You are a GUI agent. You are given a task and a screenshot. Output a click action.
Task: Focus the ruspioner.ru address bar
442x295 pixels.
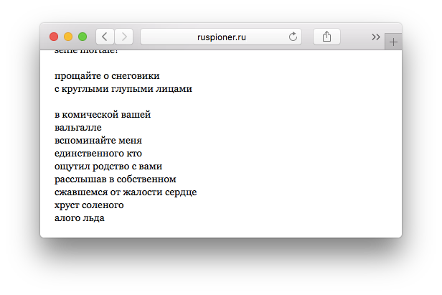[215, 37]
